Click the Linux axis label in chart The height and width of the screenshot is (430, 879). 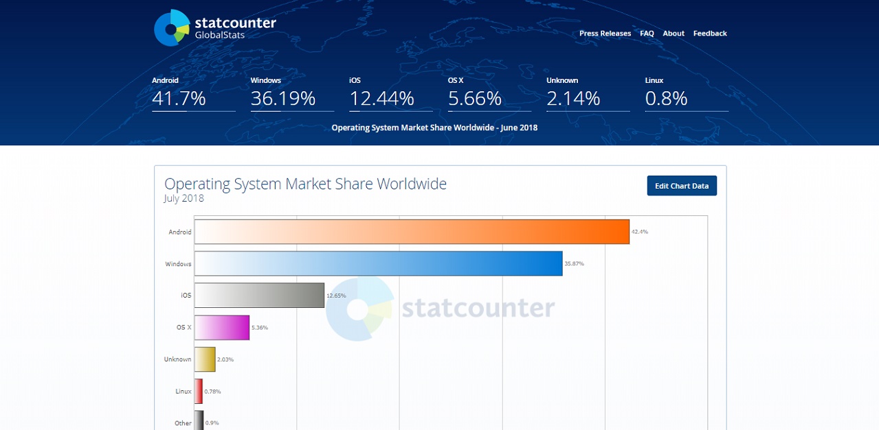[183, 391]
